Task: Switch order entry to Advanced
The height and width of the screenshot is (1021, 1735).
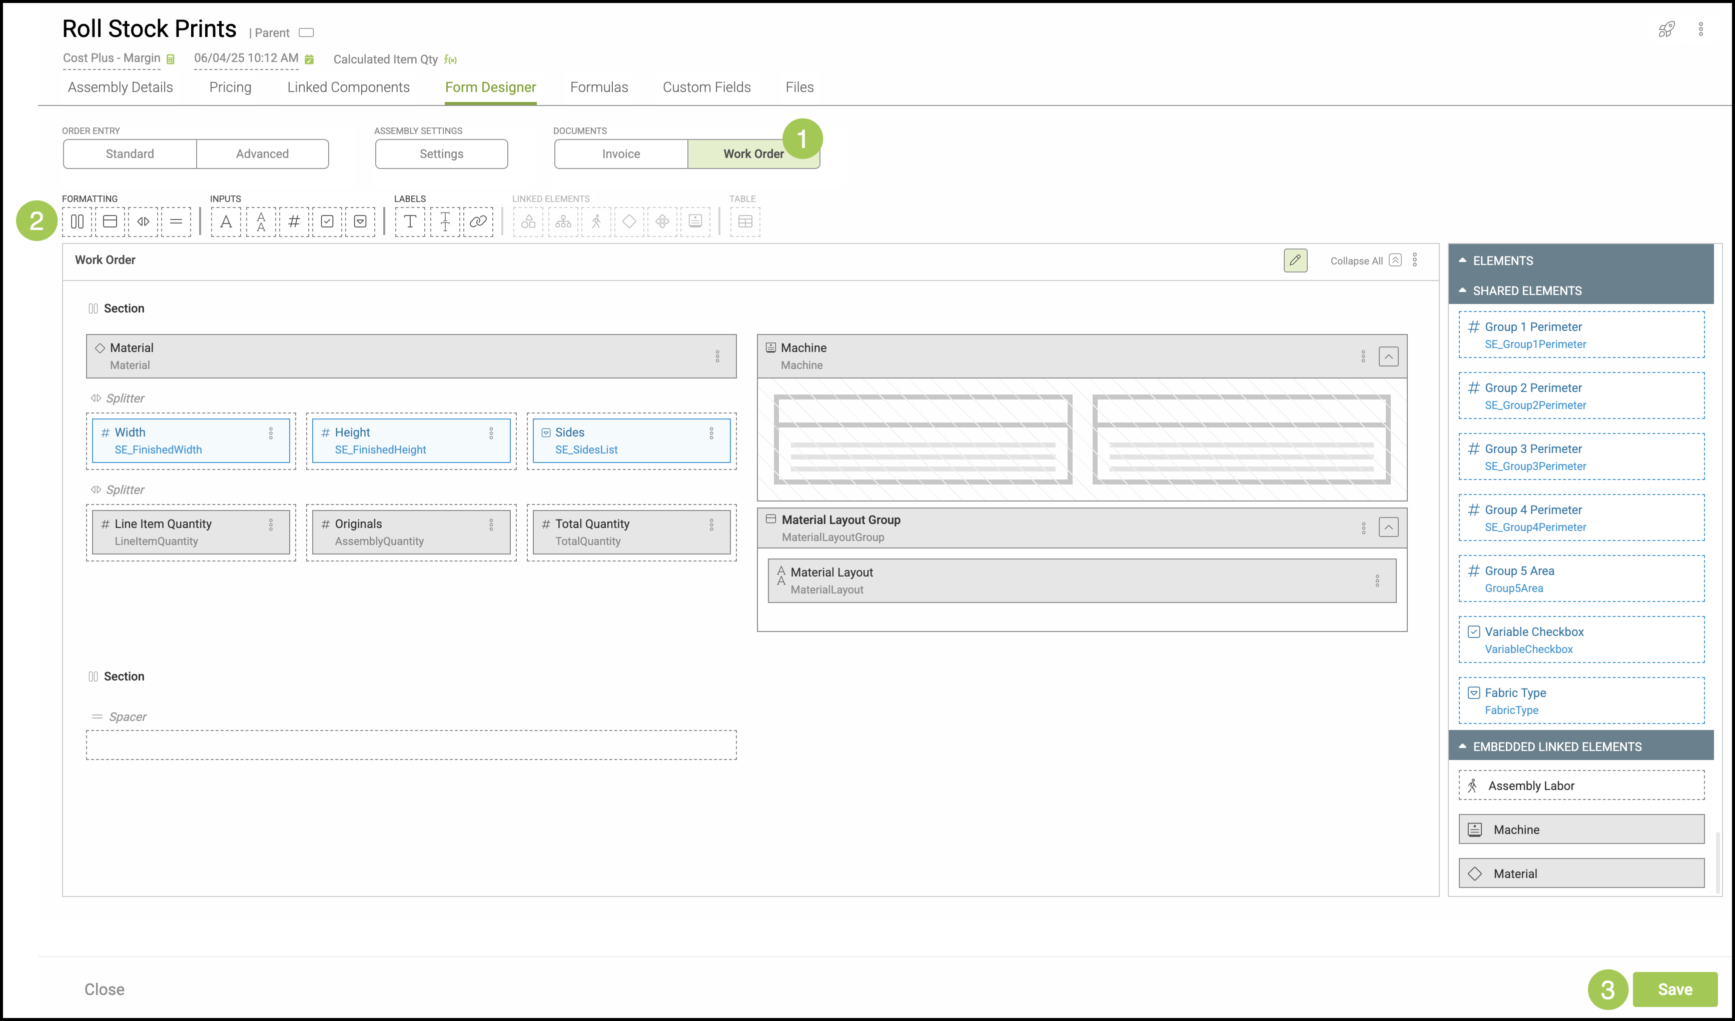Action: 262,154
